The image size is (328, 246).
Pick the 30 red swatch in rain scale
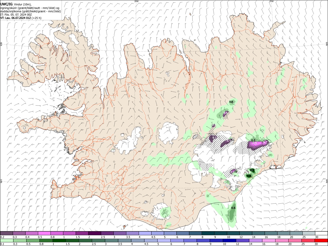click(321, 240)
